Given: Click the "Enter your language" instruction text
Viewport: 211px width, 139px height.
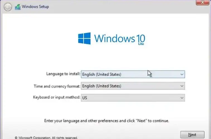Looking at the screenshot, I should click(106, 121).
